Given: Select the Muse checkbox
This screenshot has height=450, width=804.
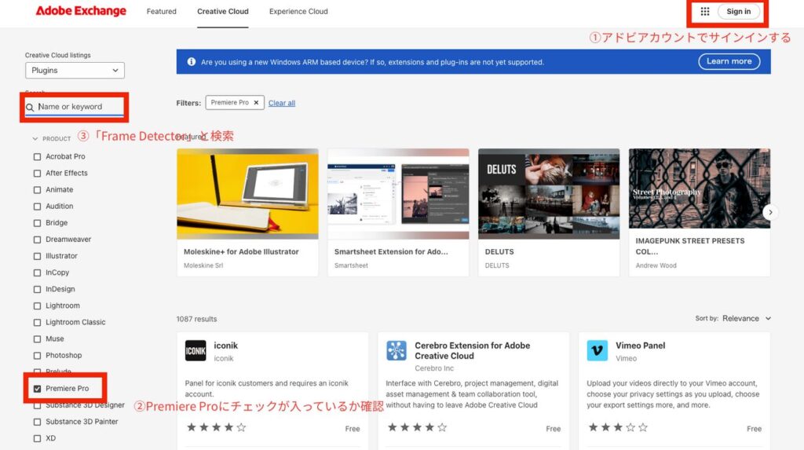Looking at the screenshot, I should [37, 339].
